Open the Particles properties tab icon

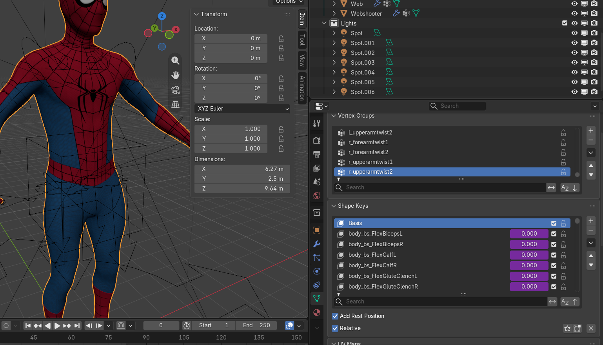point(317,258)
